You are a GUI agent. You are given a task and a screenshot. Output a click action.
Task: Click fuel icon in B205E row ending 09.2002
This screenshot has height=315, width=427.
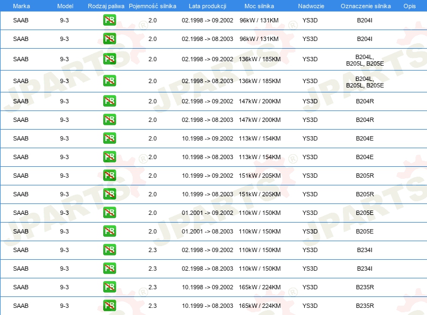click(109, 212)
